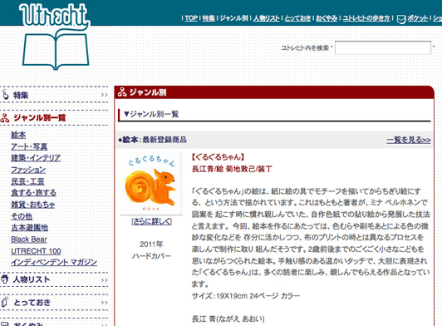The height and width of the screenshot is (326, 442).
Task: Expand the 人物リスト sidebar section arrows
Action: pyautogui.click(x=105, y=280)
